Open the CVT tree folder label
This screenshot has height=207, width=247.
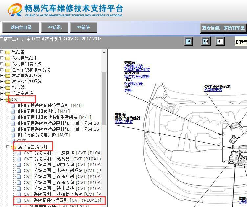click(x=16, y=99)
